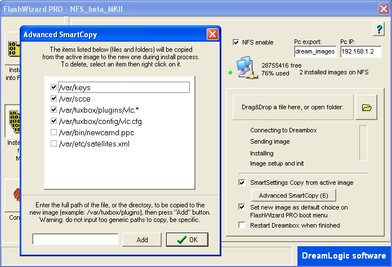
Task: Toggle set new image as default choice
Action: pyautogui.click(x=242, y=207)
